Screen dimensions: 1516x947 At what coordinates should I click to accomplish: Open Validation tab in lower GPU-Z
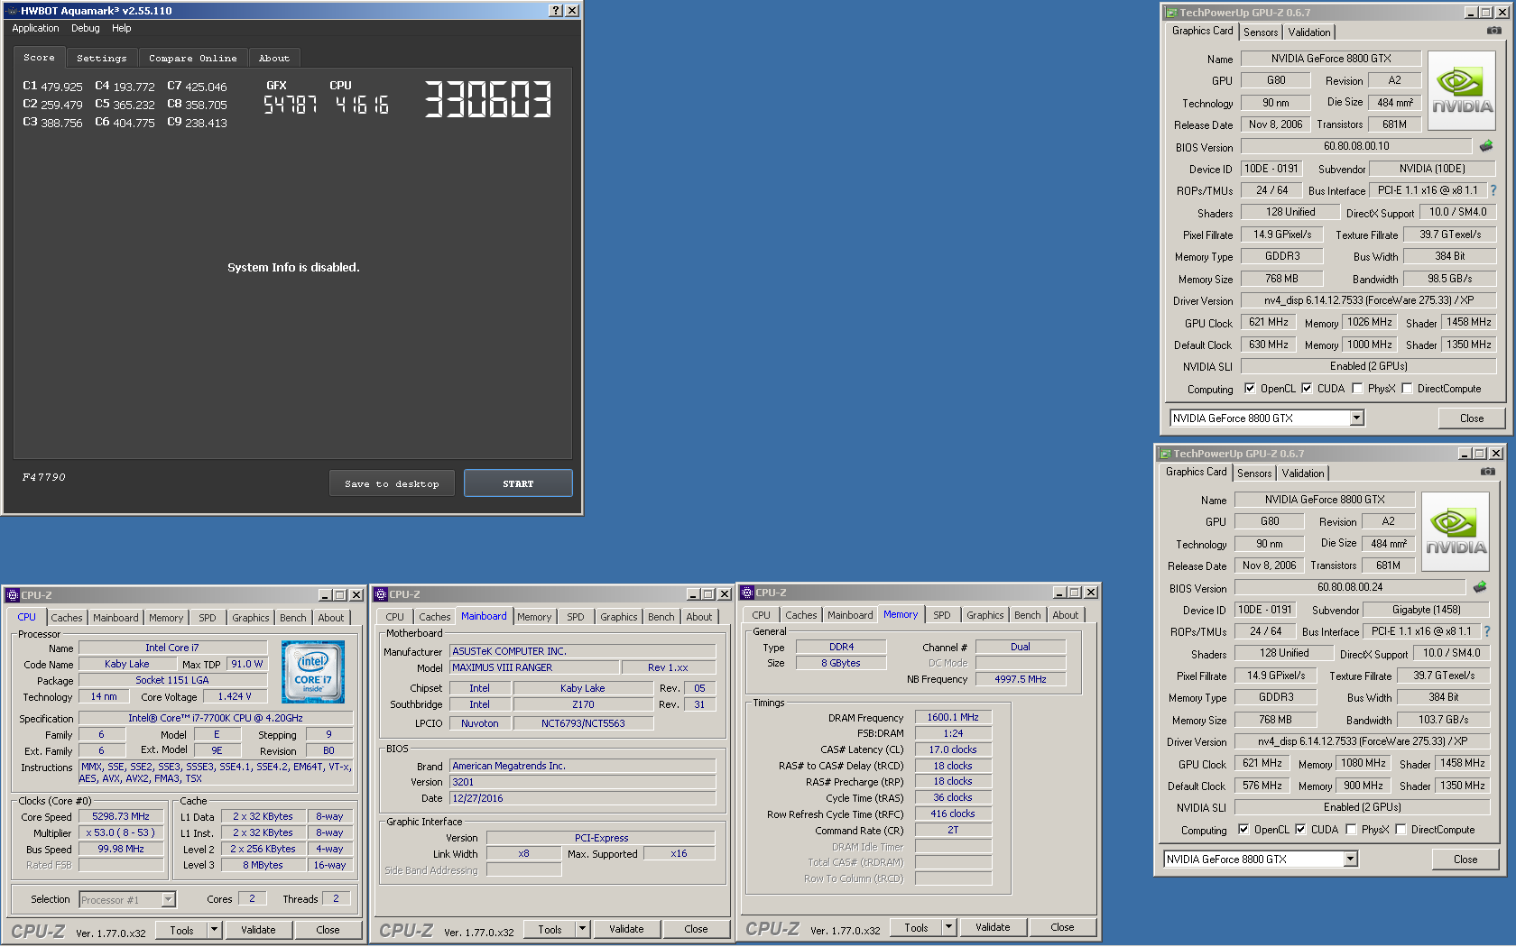pos(1303,473)
